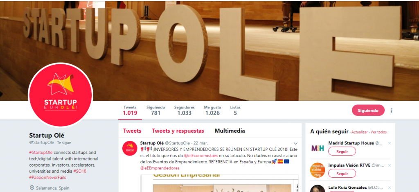Viewport: 419px width, 192px height.
Task: Expand the tweet options chevron
Action: pos(295,143)
